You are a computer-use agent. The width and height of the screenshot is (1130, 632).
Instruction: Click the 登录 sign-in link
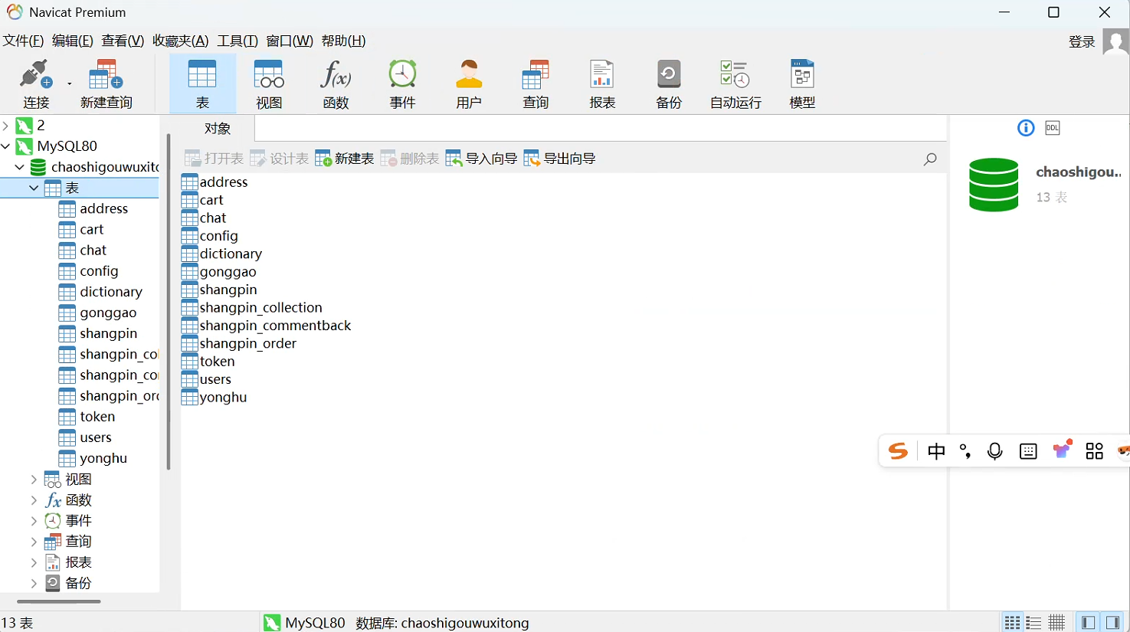(1082, 41)
